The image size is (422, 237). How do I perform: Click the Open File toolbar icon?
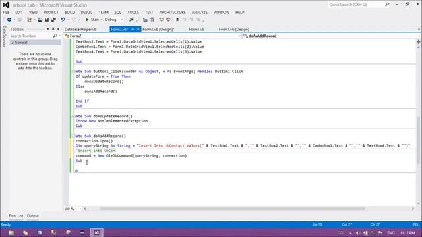click(x=40, y=20)
